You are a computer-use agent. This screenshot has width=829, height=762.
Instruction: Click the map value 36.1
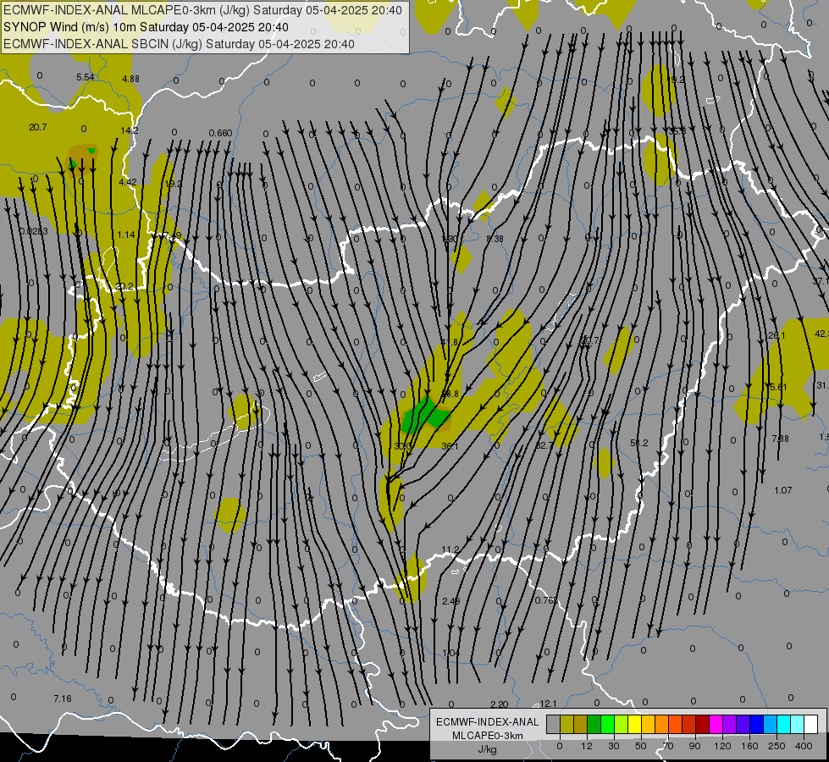click(450, 446)
